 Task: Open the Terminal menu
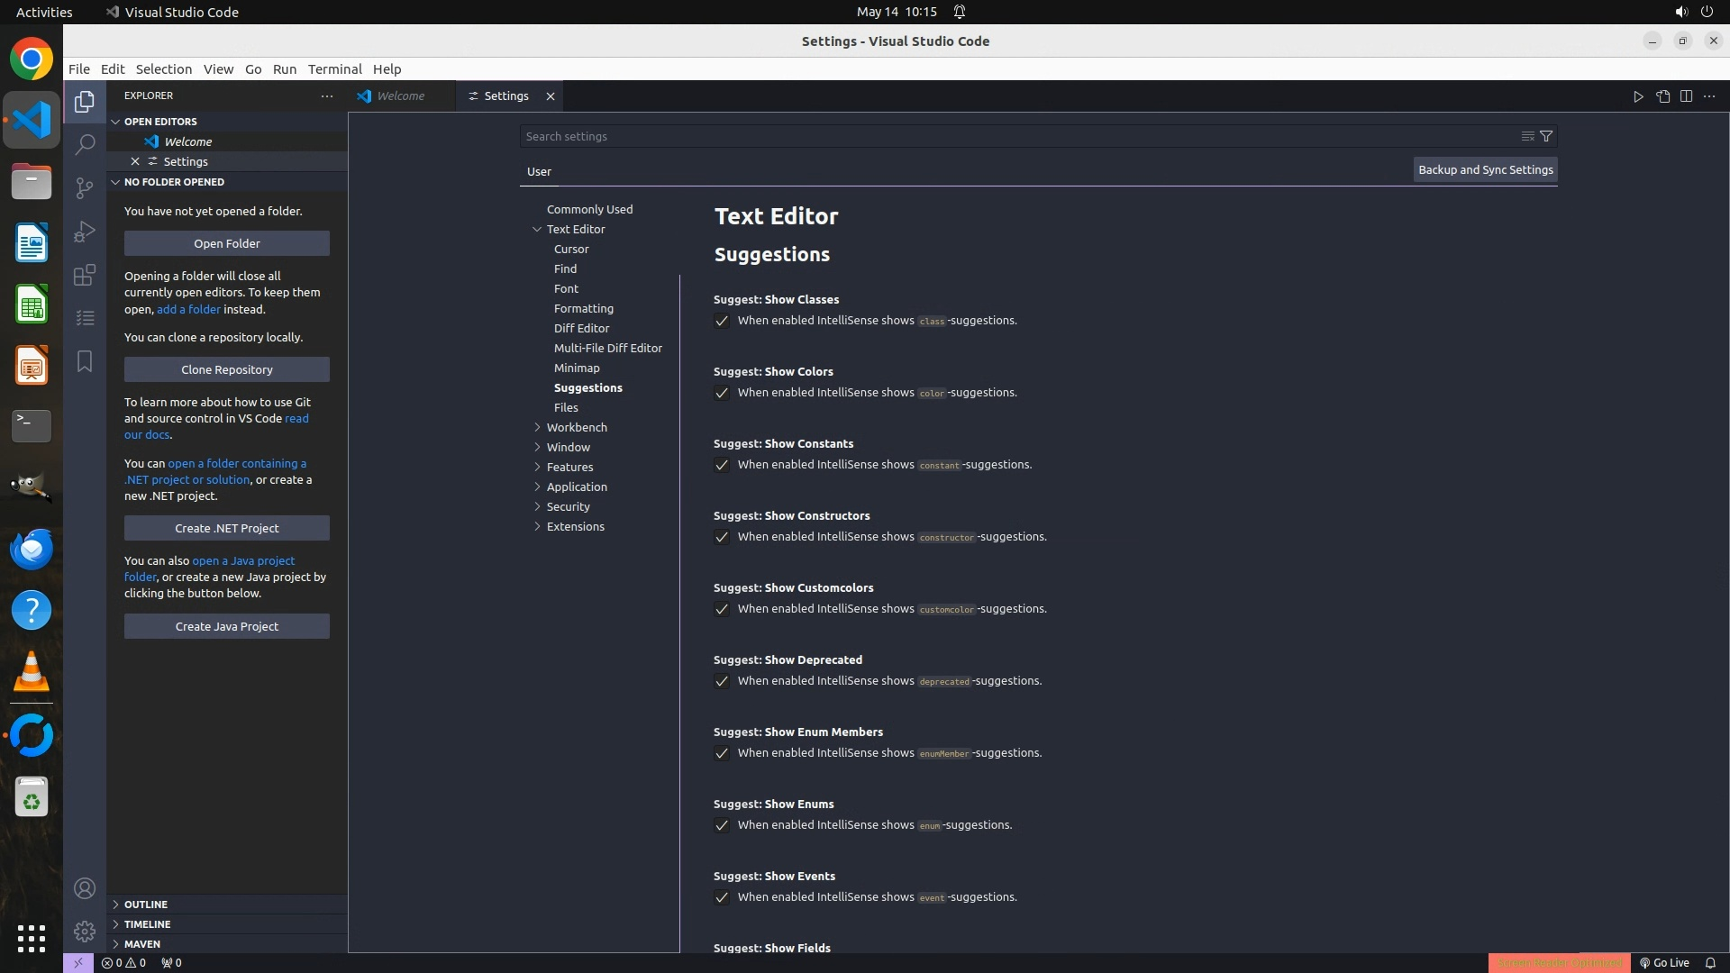click(334, 69)
